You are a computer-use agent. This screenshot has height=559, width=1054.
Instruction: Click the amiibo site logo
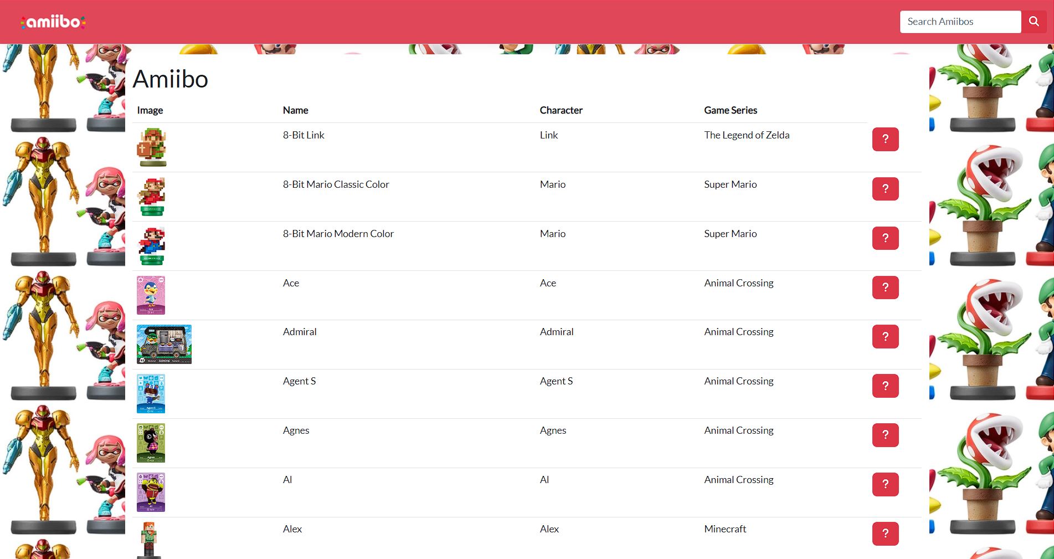coord(52,22)
